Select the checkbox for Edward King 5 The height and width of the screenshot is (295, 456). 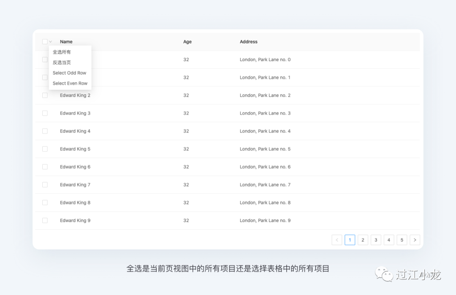pos(45,149)
